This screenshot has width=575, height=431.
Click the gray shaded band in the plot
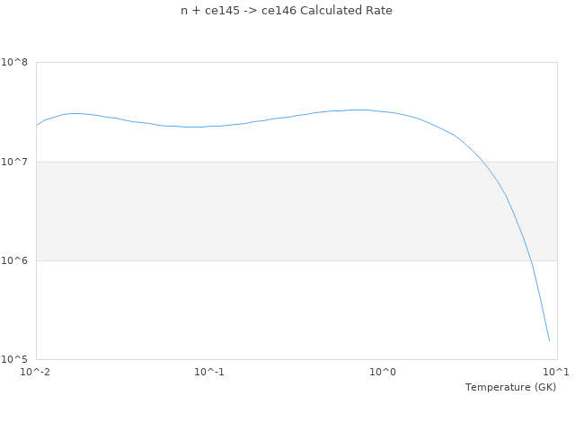pos(270,211)
